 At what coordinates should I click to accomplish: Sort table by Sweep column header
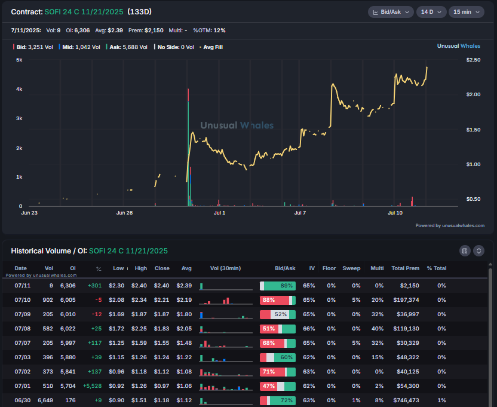tap(351, 268)
